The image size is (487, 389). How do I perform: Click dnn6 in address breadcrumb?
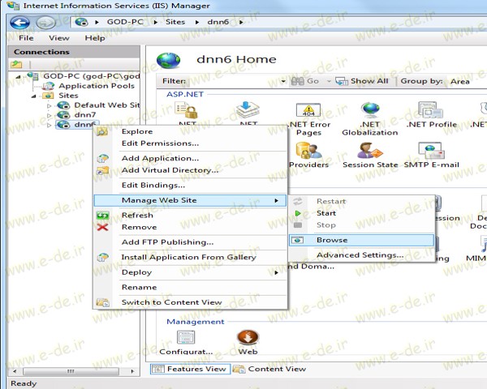click(218, 22)
